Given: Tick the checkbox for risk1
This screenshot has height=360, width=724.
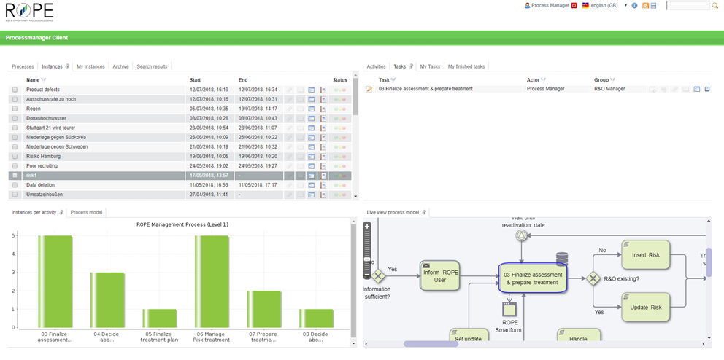Looking at the screenshot, I should click(15, 176).
